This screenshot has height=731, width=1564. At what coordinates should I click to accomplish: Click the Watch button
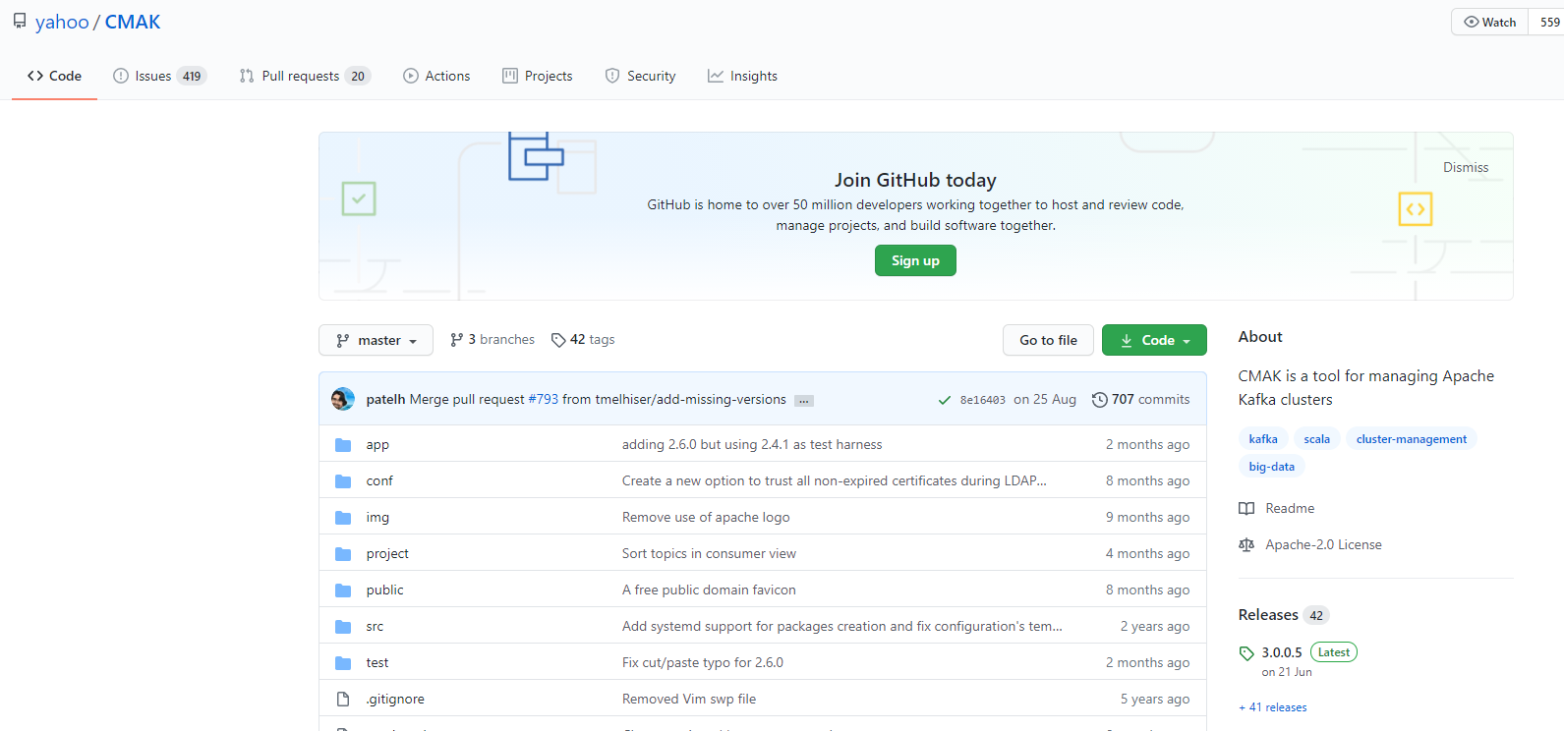1490,22
